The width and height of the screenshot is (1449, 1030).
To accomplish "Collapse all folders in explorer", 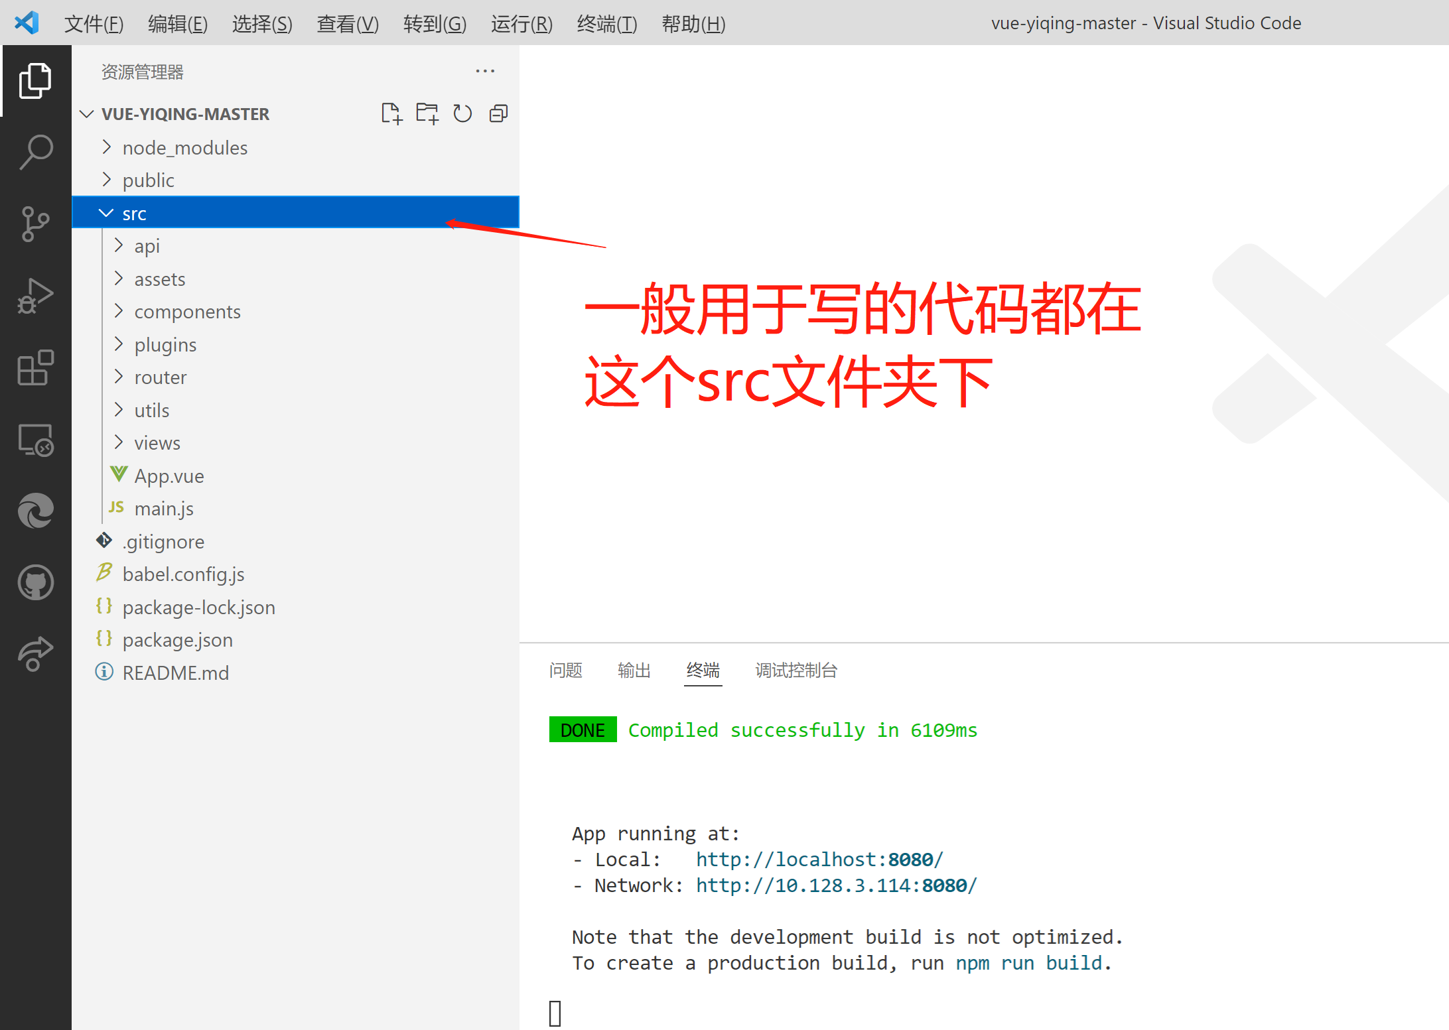I will [498, 113].
